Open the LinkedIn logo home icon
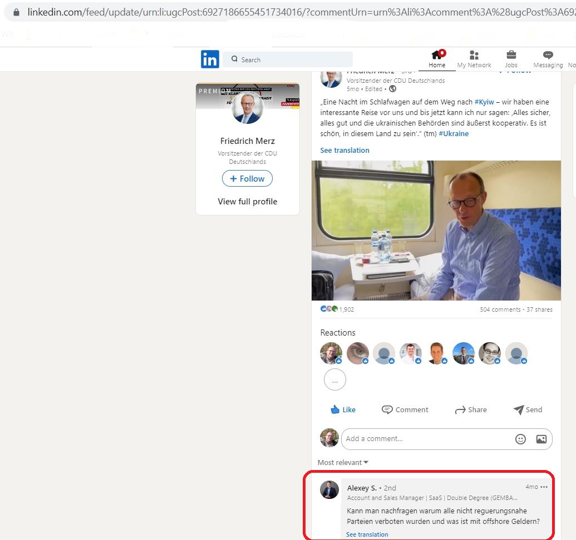The width and height of the screenshot is (576, 540). coord(210,59)
